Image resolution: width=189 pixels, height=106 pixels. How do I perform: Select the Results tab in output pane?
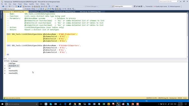(x=7, y=61)
